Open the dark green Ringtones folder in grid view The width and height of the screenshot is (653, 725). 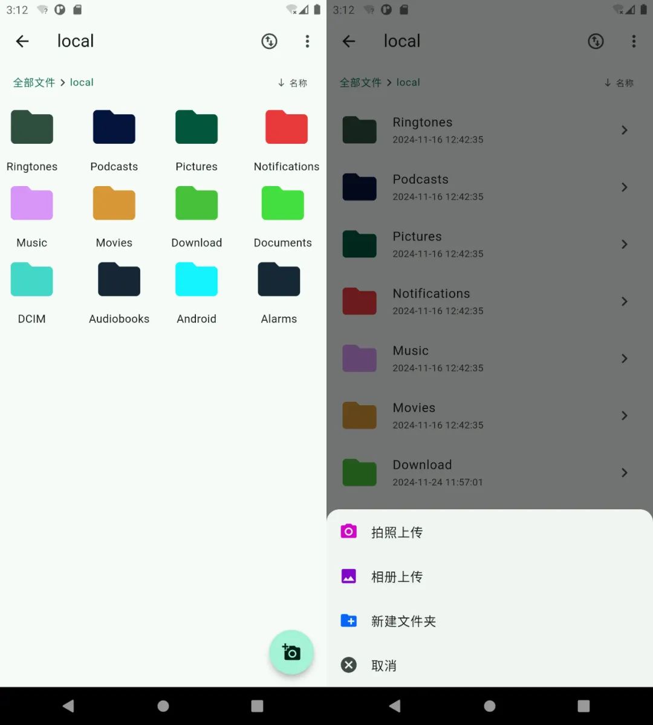pyautogui.click(x=32, y=127)
